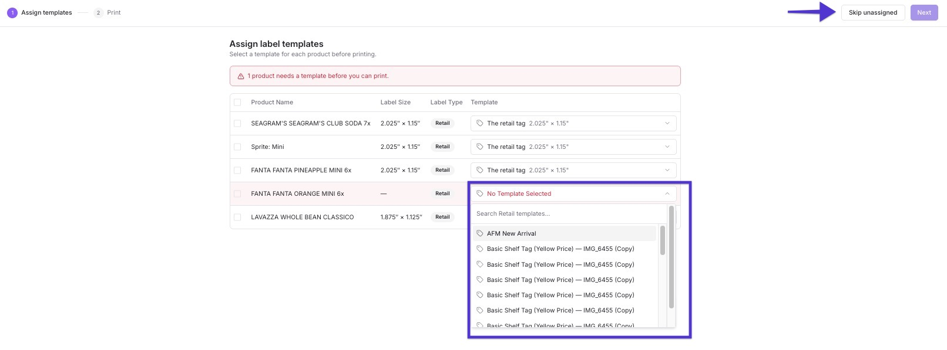This screenshot has width=947, height=350.
Task: Click the Template column header
Action: tap(484, 102)
